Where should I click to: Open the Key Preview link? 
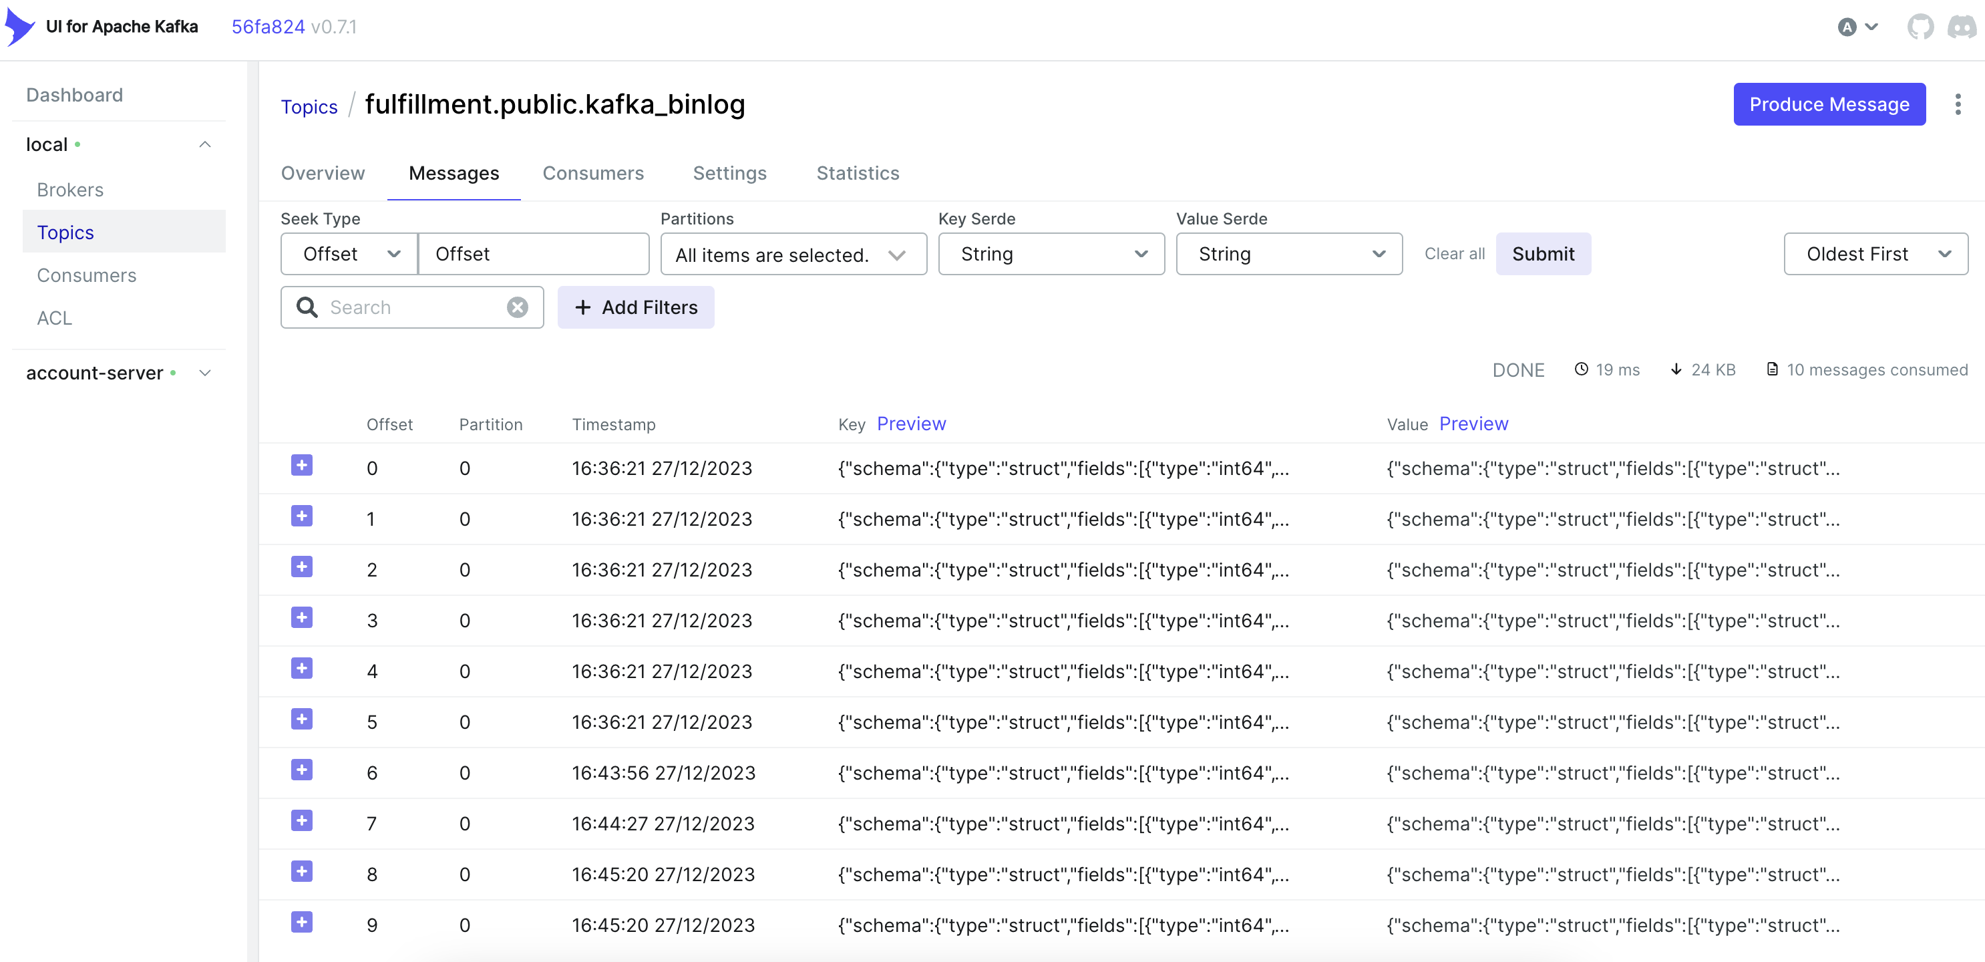point(911,424)
